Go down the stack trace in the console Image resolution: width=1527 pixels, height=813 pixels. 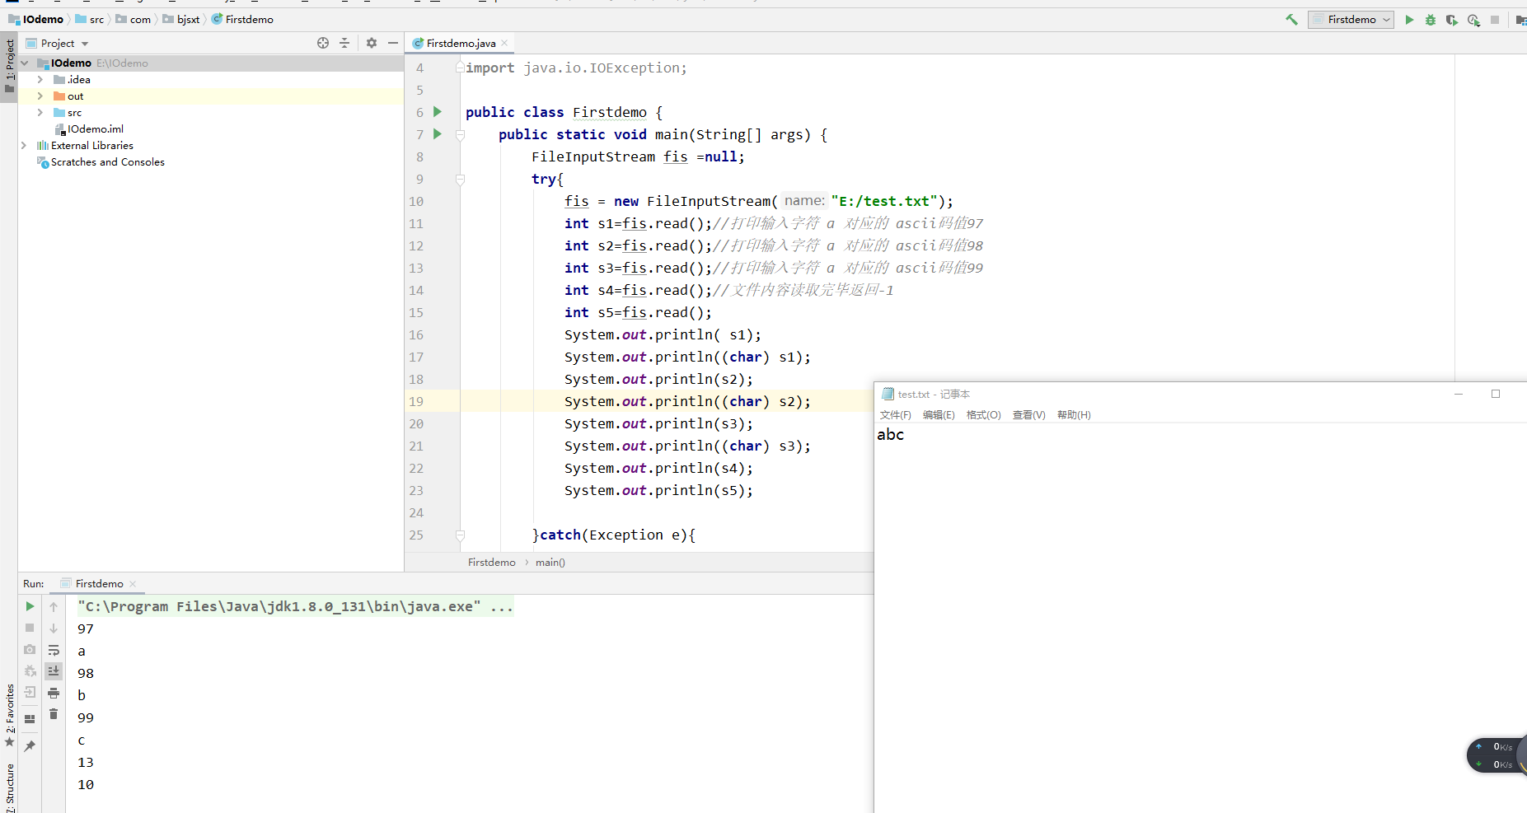[54, 628]
